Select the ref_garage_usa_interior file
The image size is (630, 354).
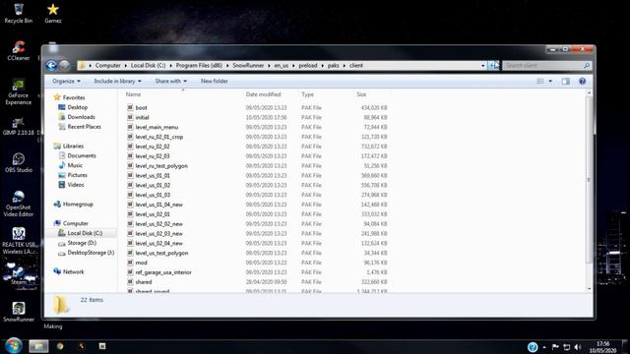click(159, 272)
